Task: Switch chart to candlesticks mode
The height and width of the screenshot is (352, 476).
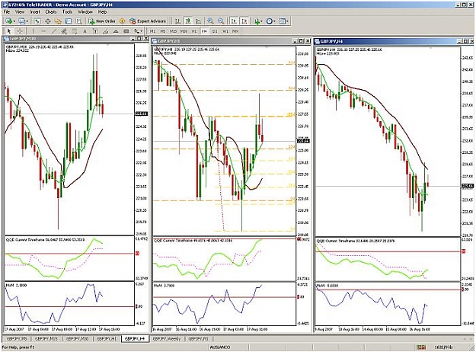Action: click(x=188, y=21)
